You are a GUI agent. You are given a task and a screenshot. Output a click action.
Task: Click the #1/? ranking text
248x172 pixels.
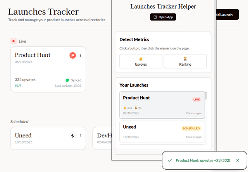(x=18, y=86)
